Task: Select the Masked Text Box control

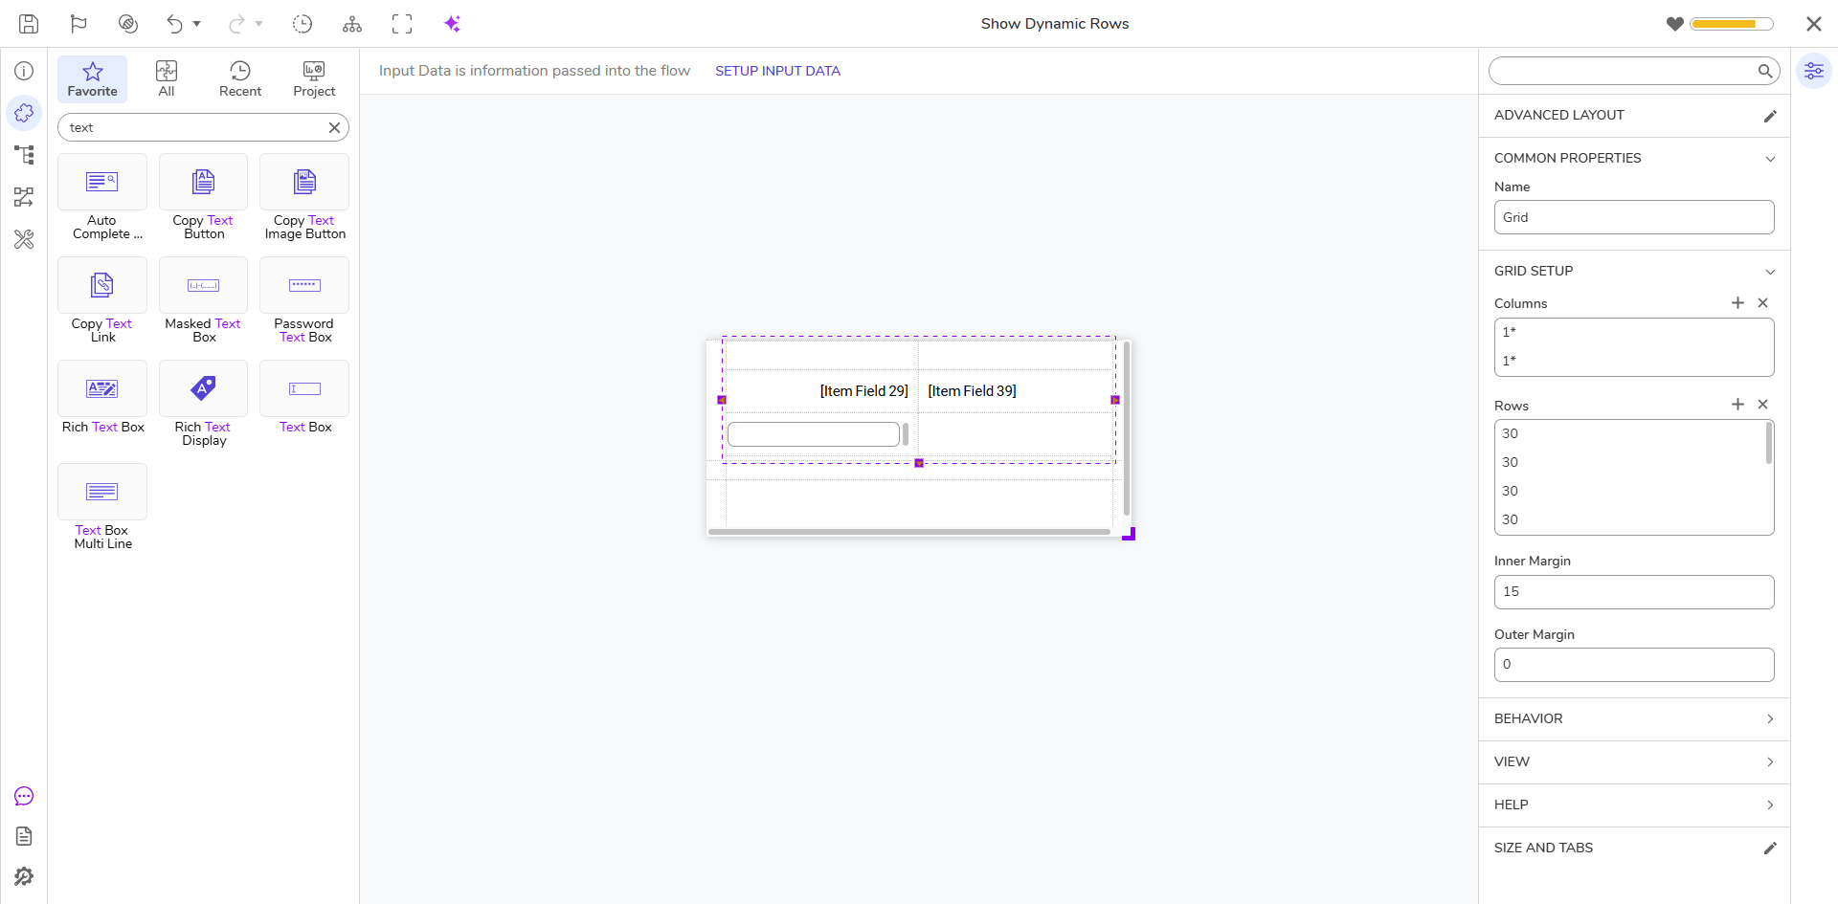Action: pos(203,300)
